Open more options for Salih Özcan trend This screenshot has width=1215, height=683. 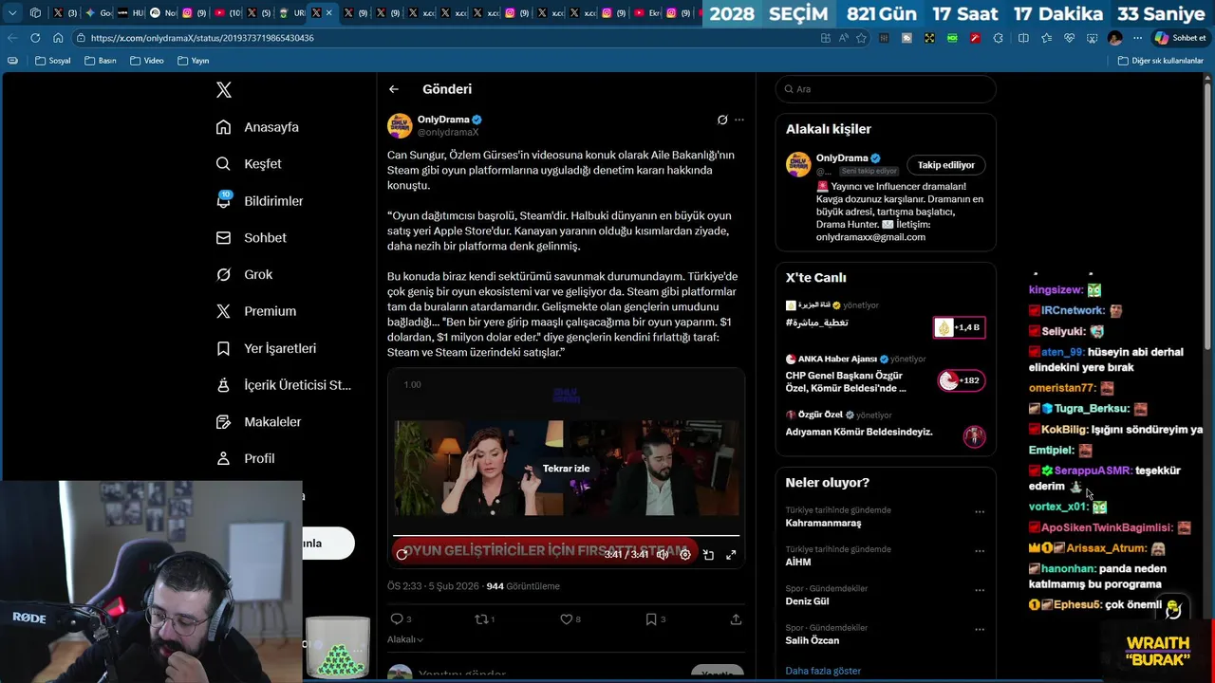[979, 629]
